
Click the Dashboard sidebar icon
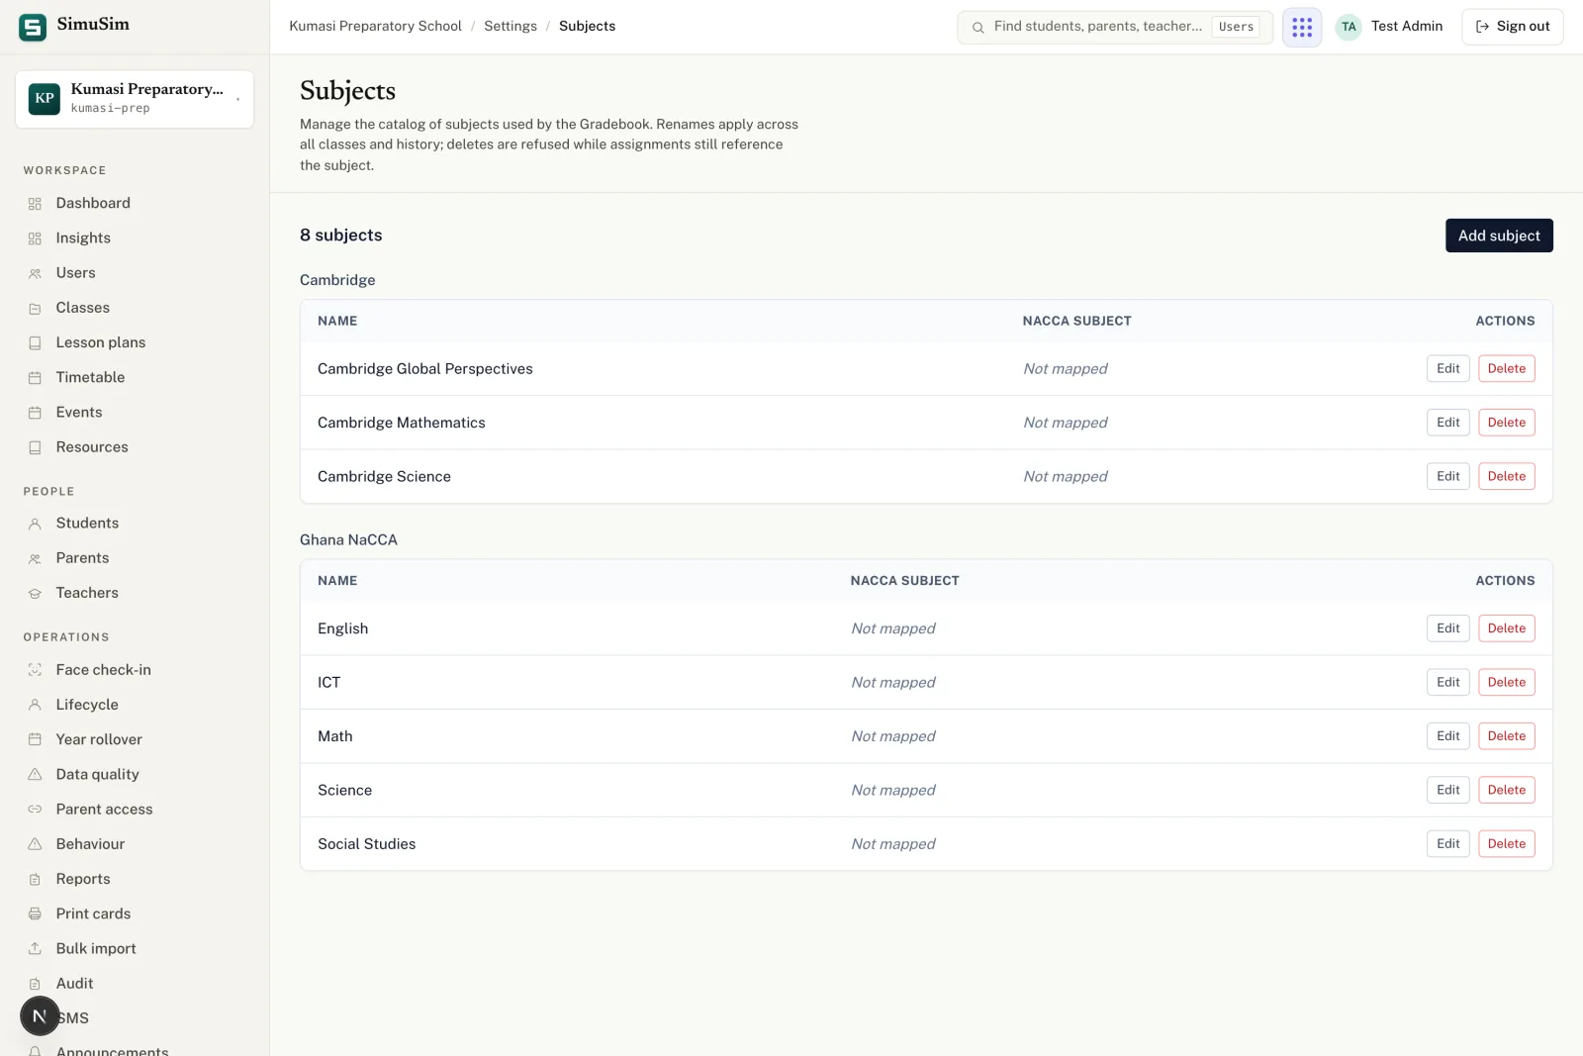coord(35,204)
